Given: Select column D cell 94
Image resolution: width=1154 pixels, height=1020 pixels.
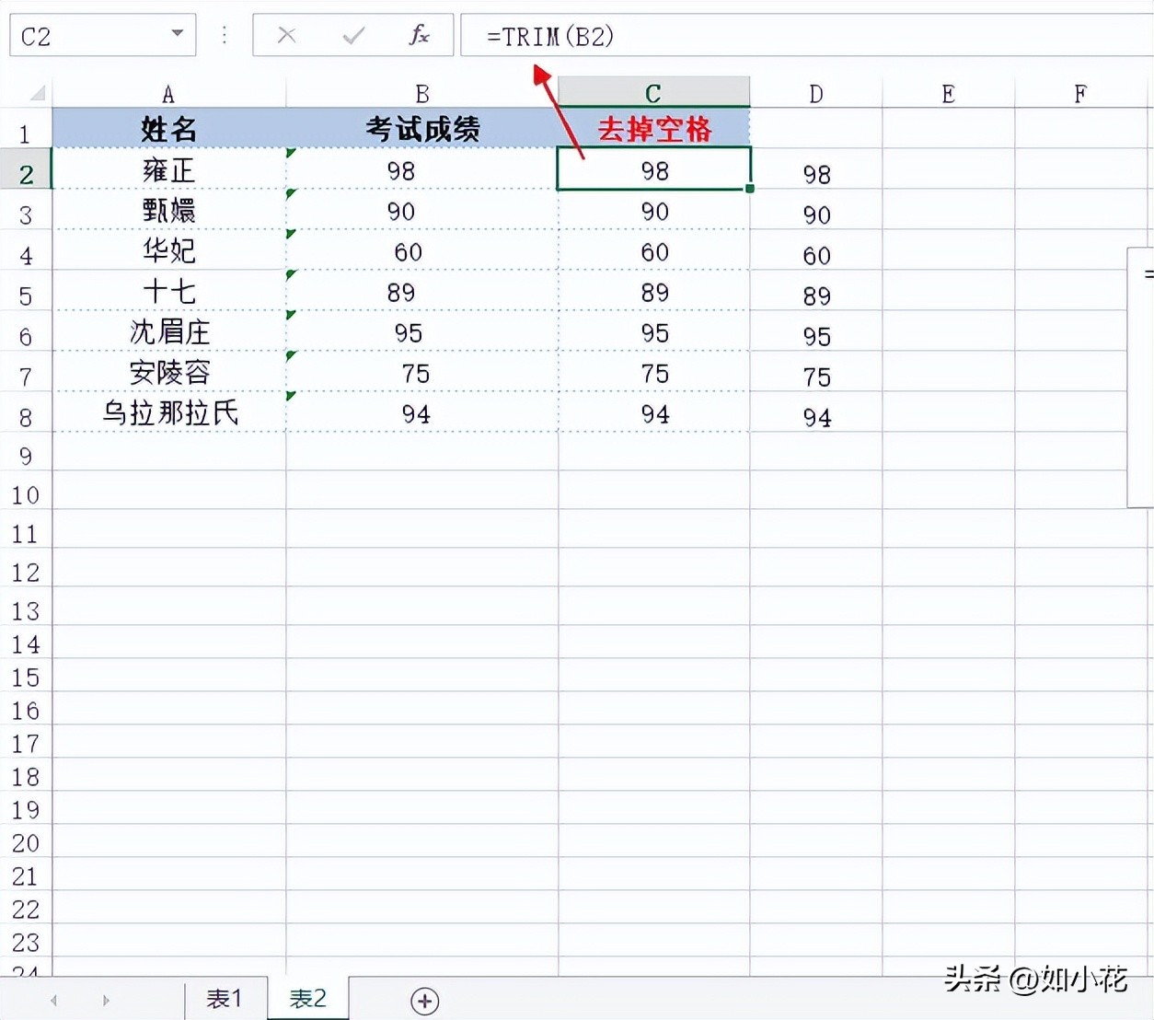Looking at the screenshot, I should click(x=816, y=413).
